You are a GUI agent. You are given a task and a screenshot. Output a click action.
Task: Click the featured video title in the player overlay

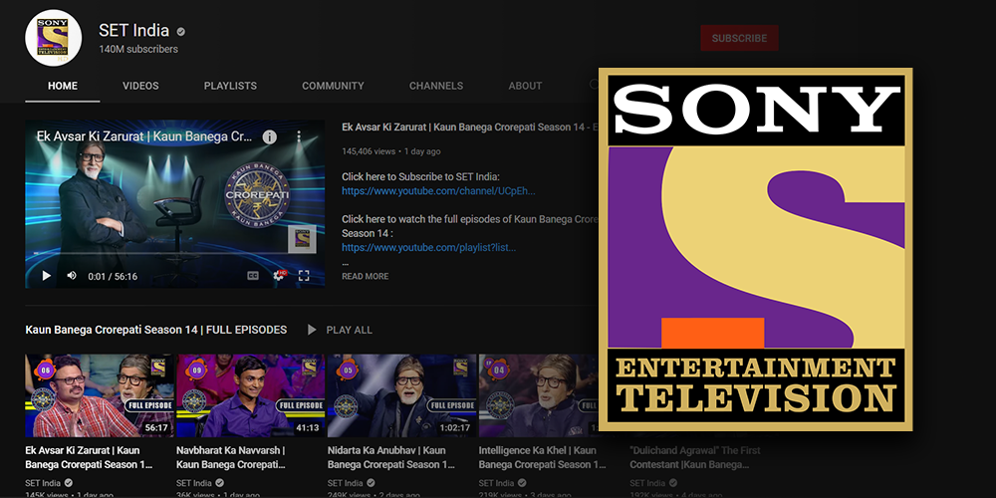(144, 136)
